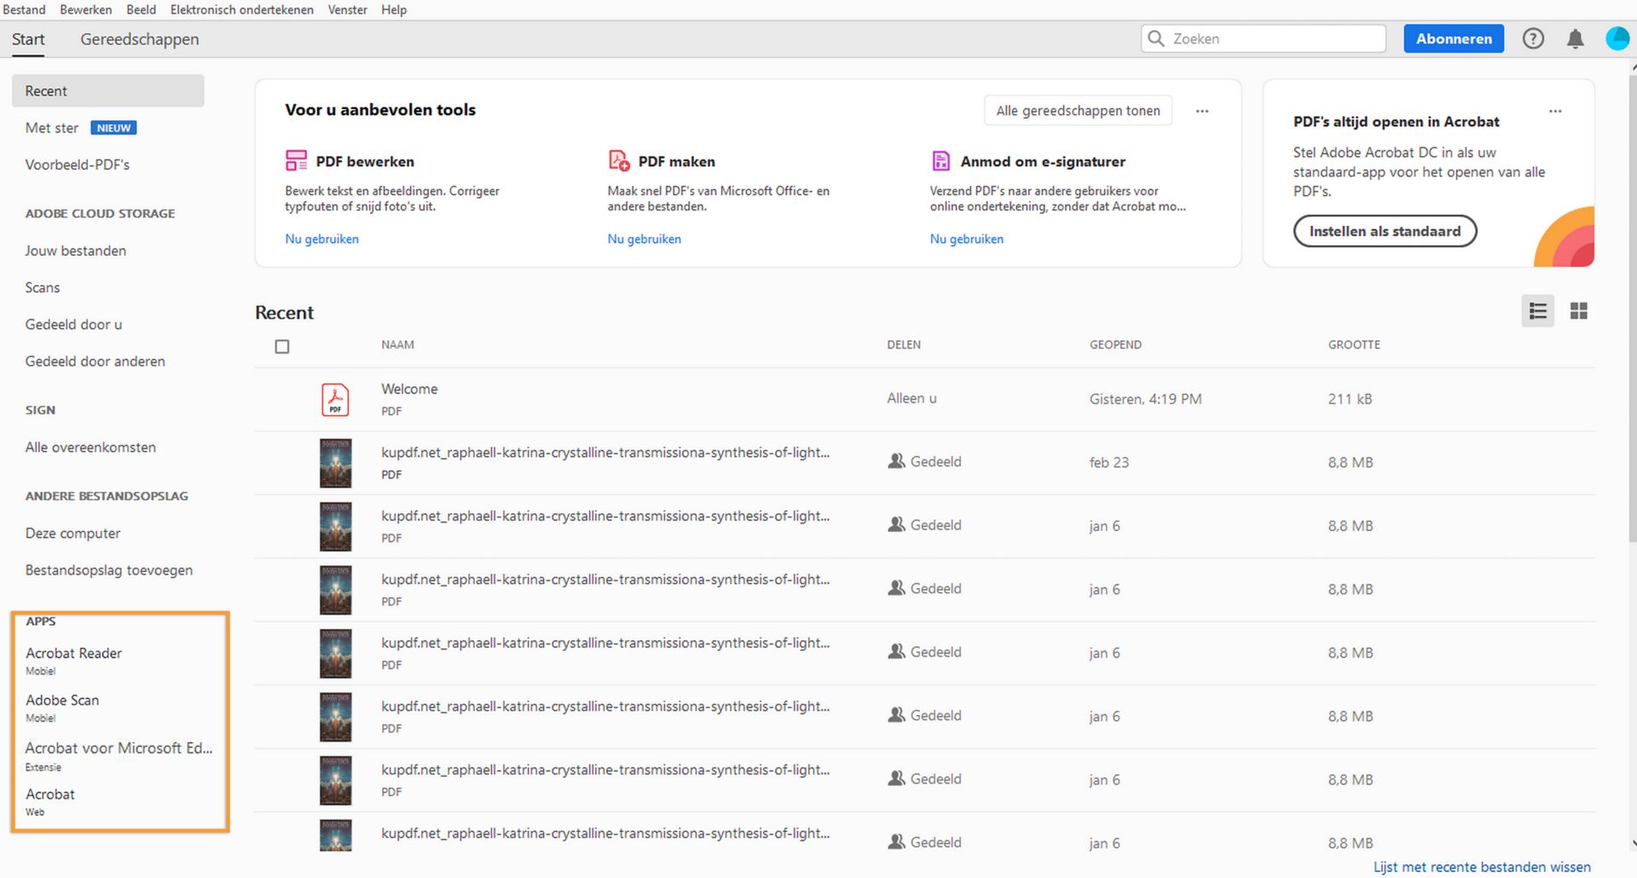Open the user profile avatar
This screenshot has height=878, width=1637.
(x=1617, y=38)
